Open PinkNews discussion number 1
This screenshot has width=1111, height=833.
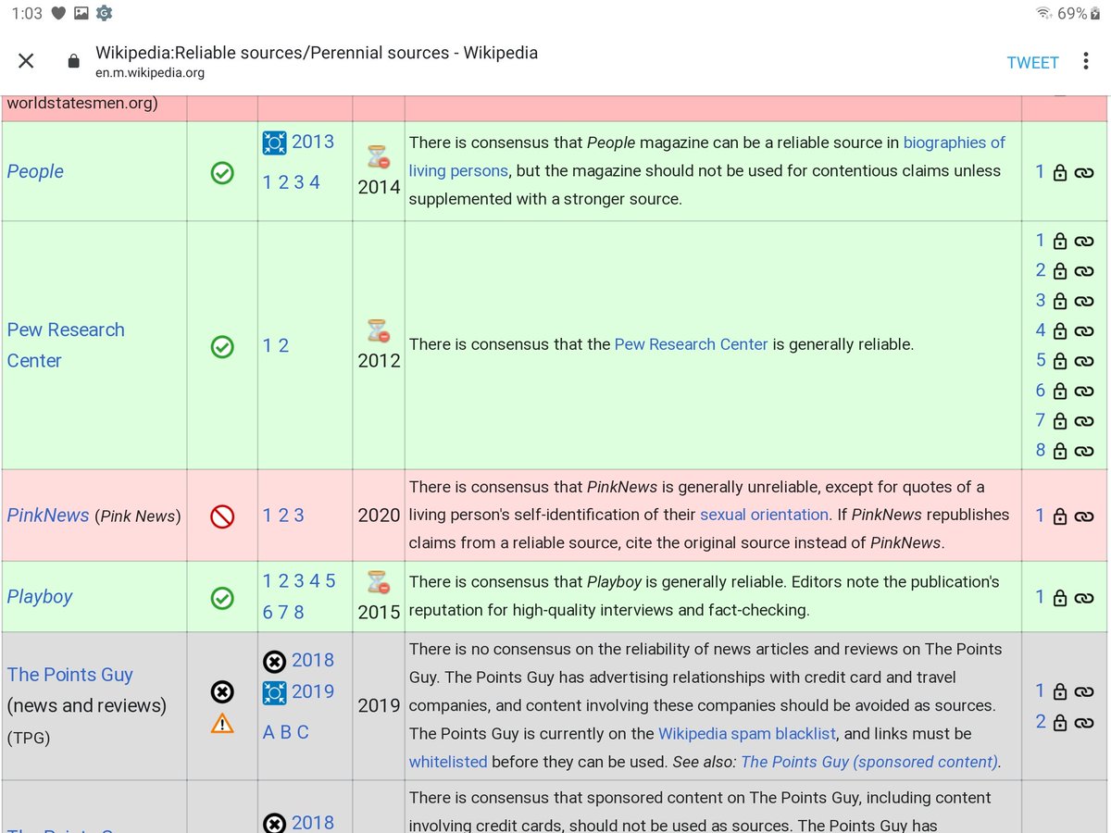[268, 516]
